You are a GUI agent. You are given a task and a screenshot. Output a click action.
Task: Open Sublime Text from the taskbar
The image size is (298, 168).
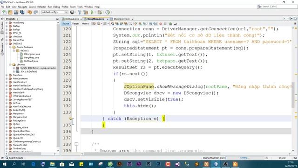click(x=196, y=164)
